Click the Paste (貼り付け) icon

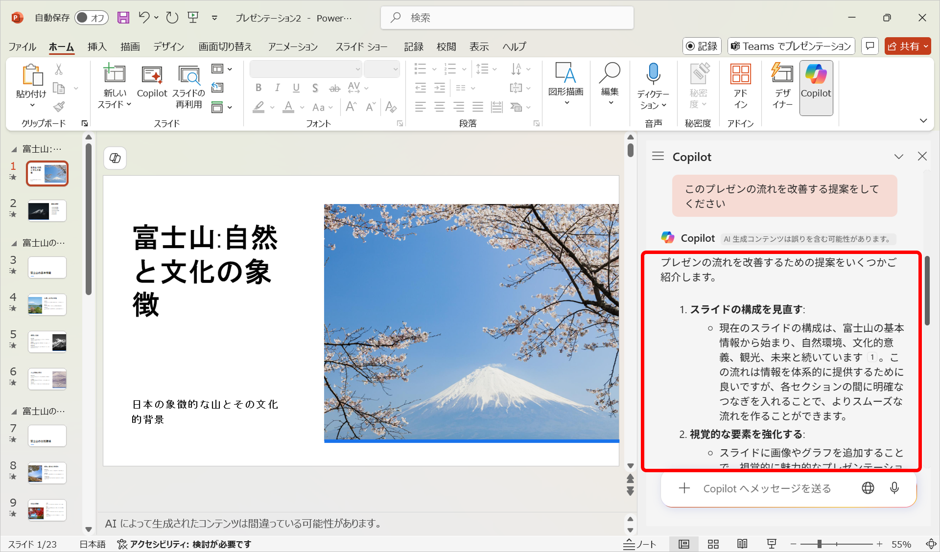31,75
